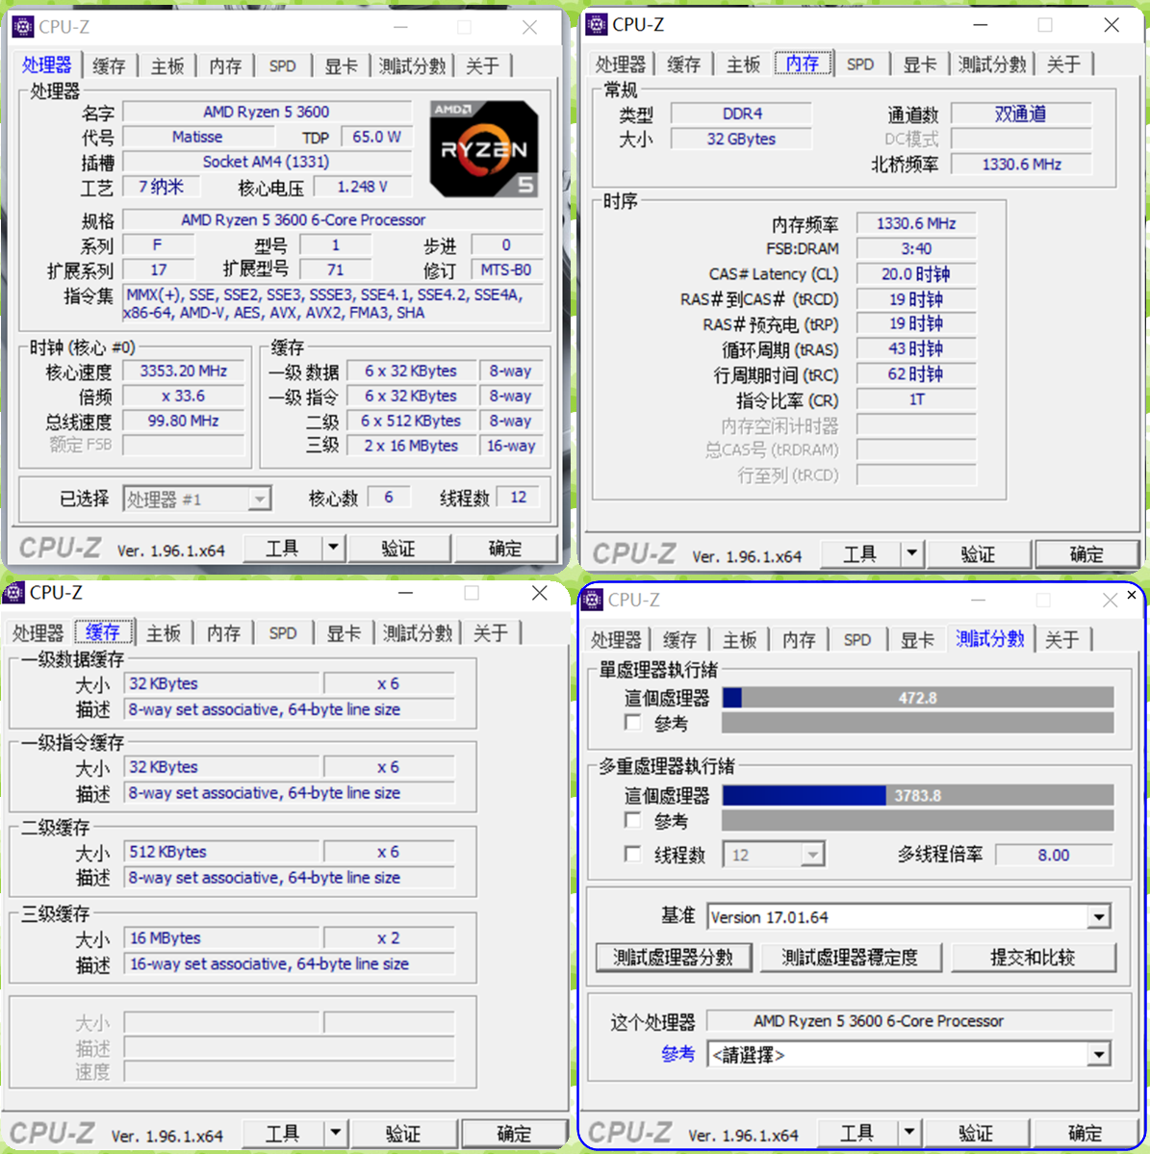Close the memory CPU-Z window
The image size is (1150, 1154).
[1112, 24]
